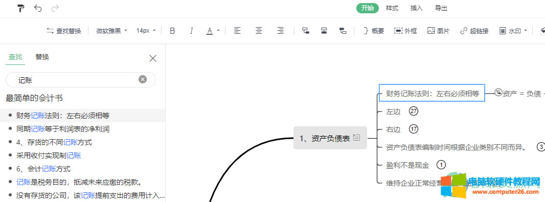The image size is (545, 202).
Task: Switch to the 插入 tab
Action: tap(416, 8)
